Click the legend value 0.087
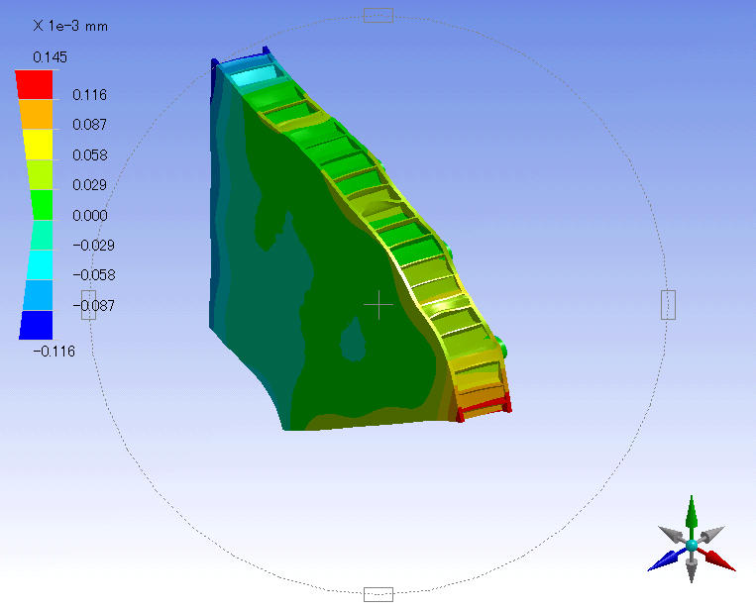The image size is (756, 609). [90, 126]
